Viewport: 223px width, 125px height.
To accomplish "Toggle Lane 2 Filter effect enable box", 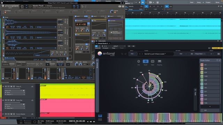I will [92, 21].
